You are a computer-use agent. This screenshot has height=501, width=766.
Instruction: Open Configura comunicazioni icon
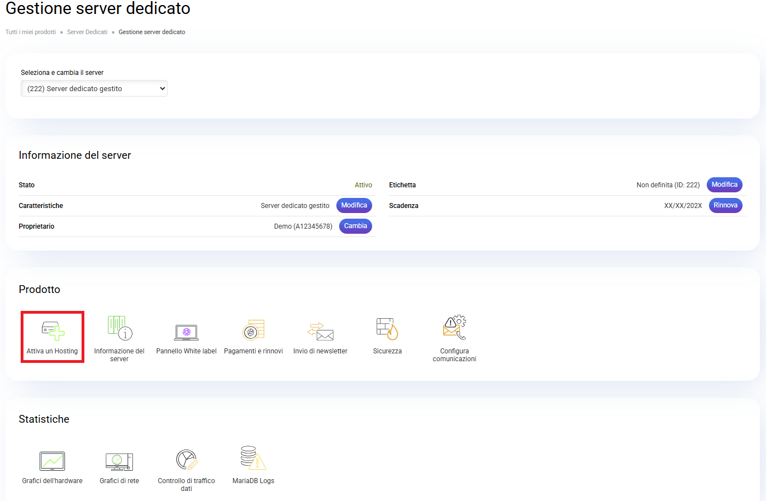pos(454,328)
